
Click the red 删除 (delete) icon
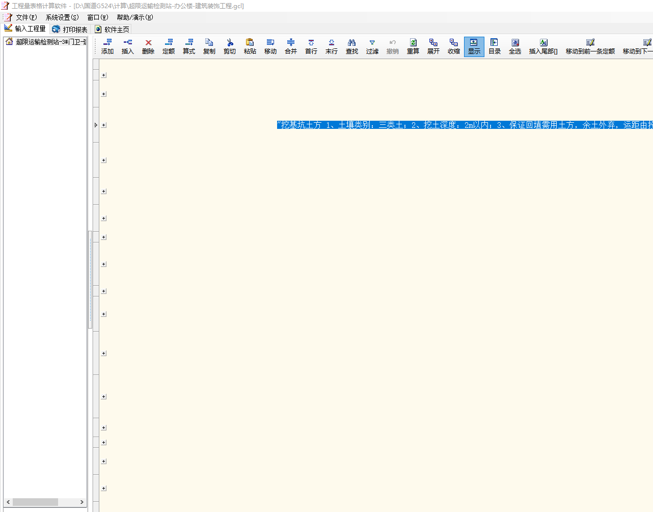click(x=148, y=46)
